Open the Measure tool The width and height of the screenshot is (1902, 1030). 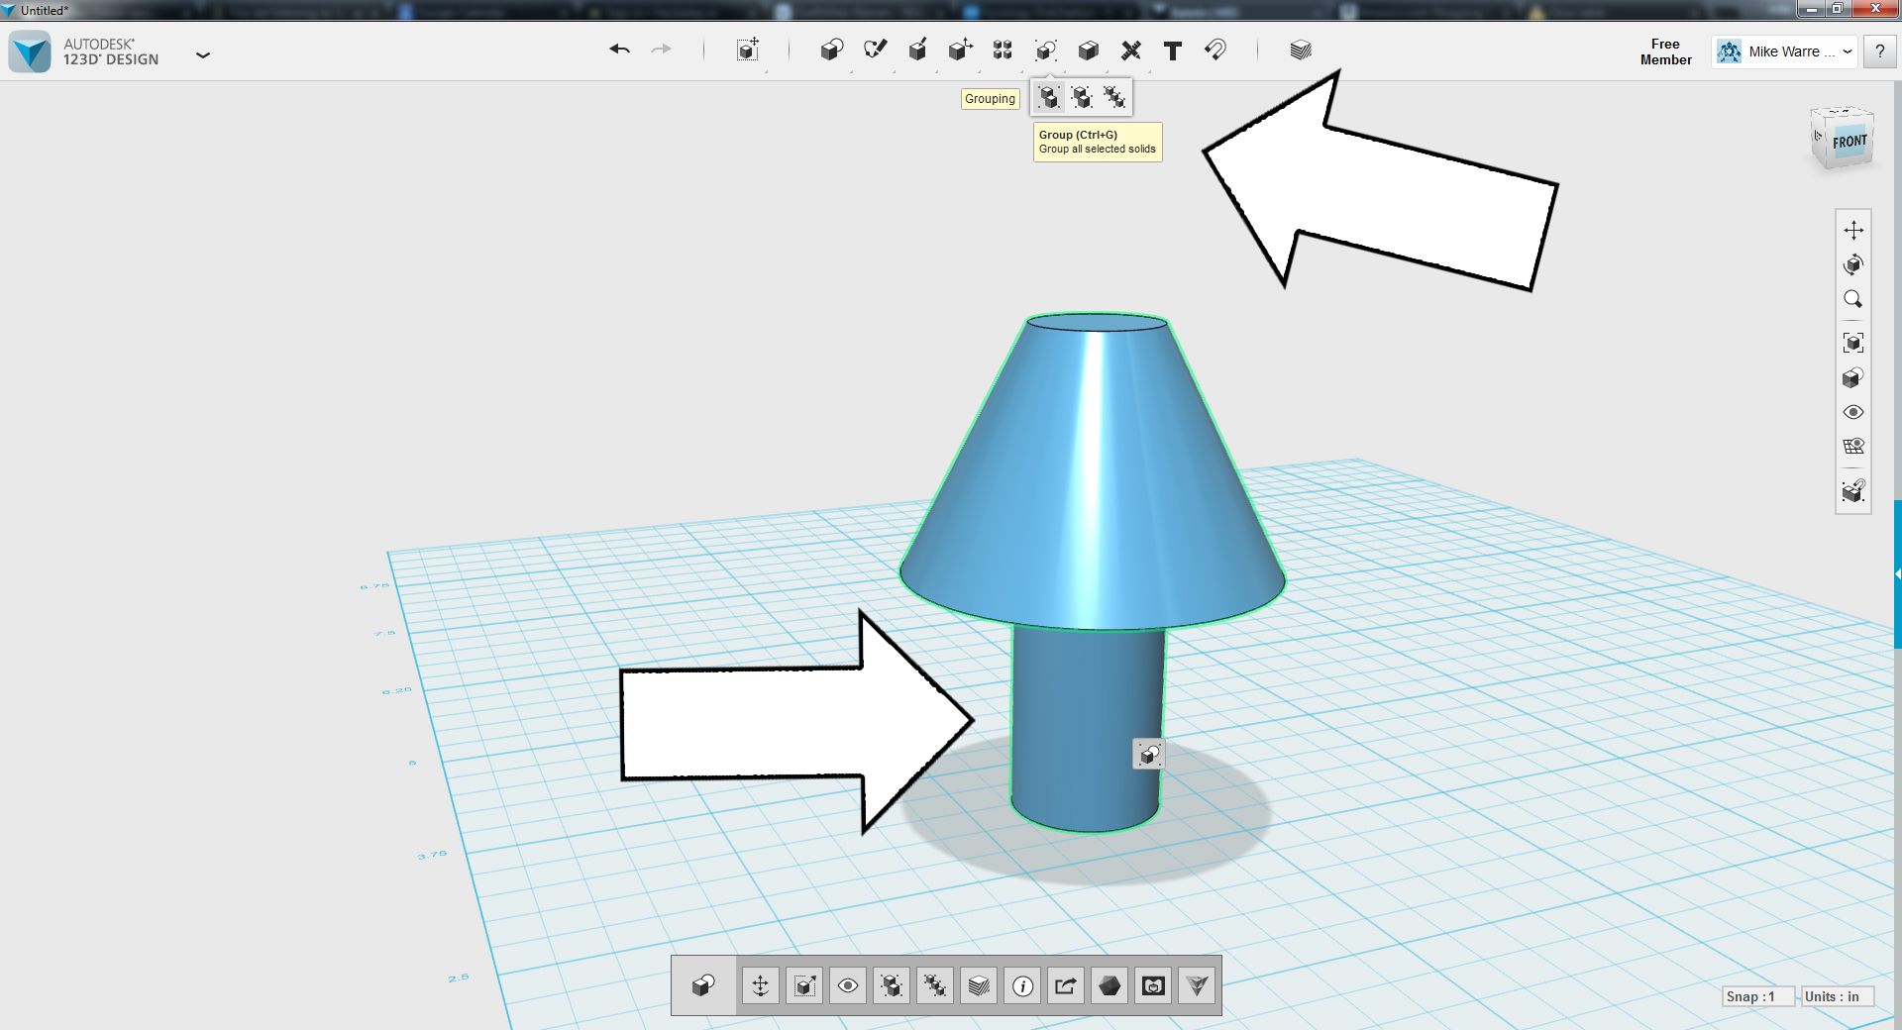coord(1129,50)
